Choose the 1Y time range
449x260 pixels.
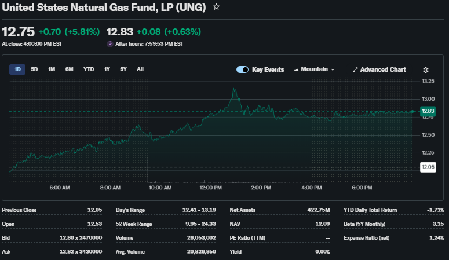click(x=107, y=69)
